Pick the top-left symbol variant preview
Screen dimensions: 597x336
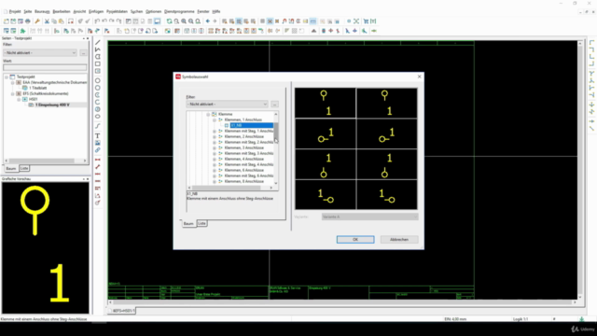(326, 104)
